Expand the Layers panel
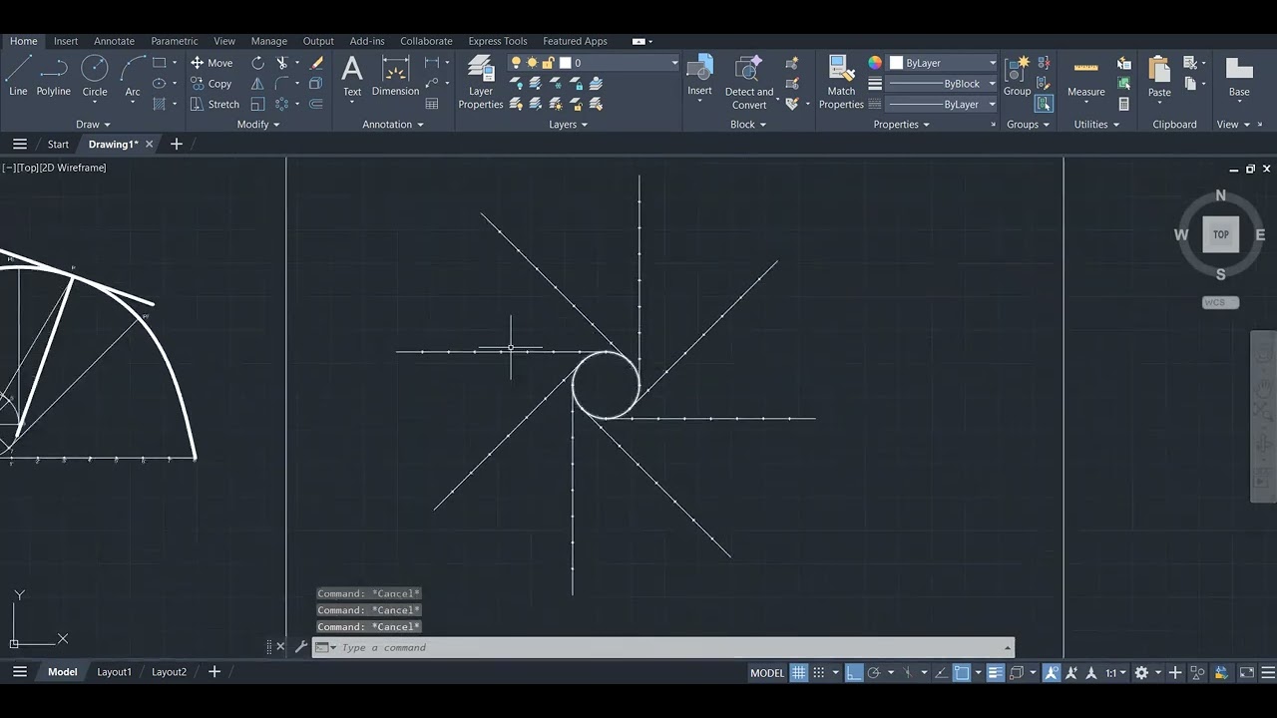This screenshot has height=718, width=1277. (569, 125)
